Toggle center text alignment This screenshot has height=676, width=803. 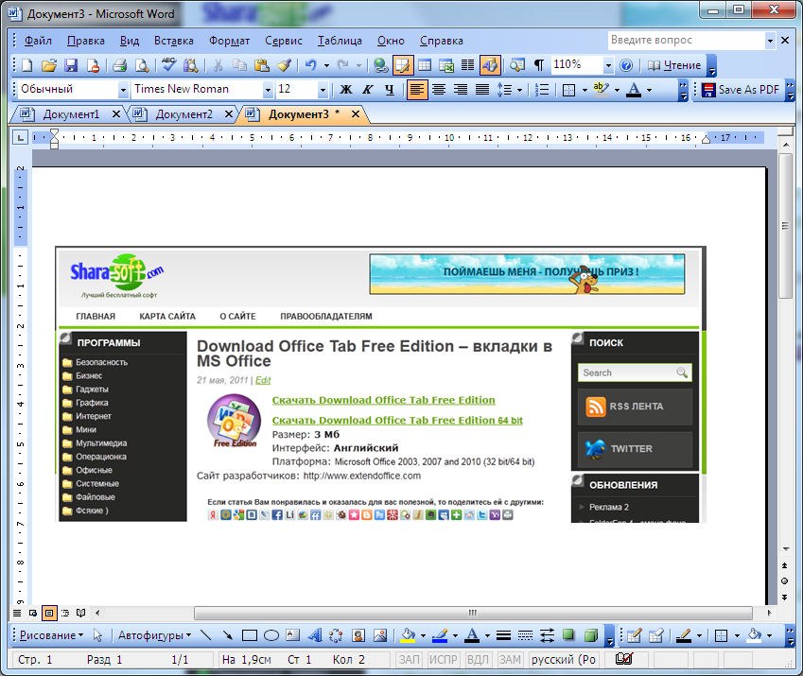tap(439, 90)
